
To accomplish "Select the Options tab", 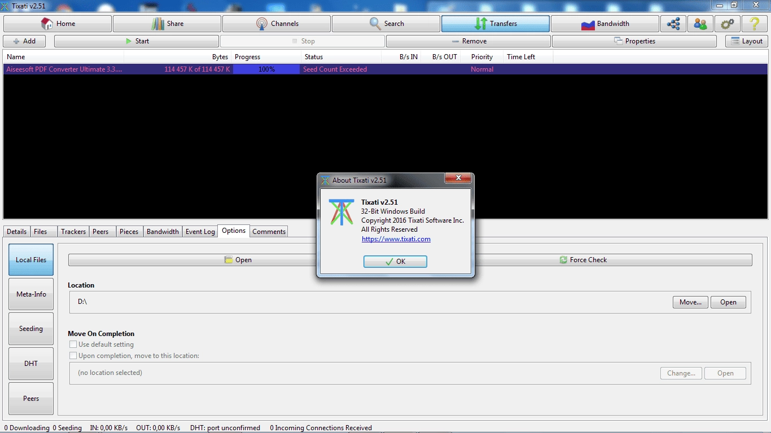I will (234, 231).
